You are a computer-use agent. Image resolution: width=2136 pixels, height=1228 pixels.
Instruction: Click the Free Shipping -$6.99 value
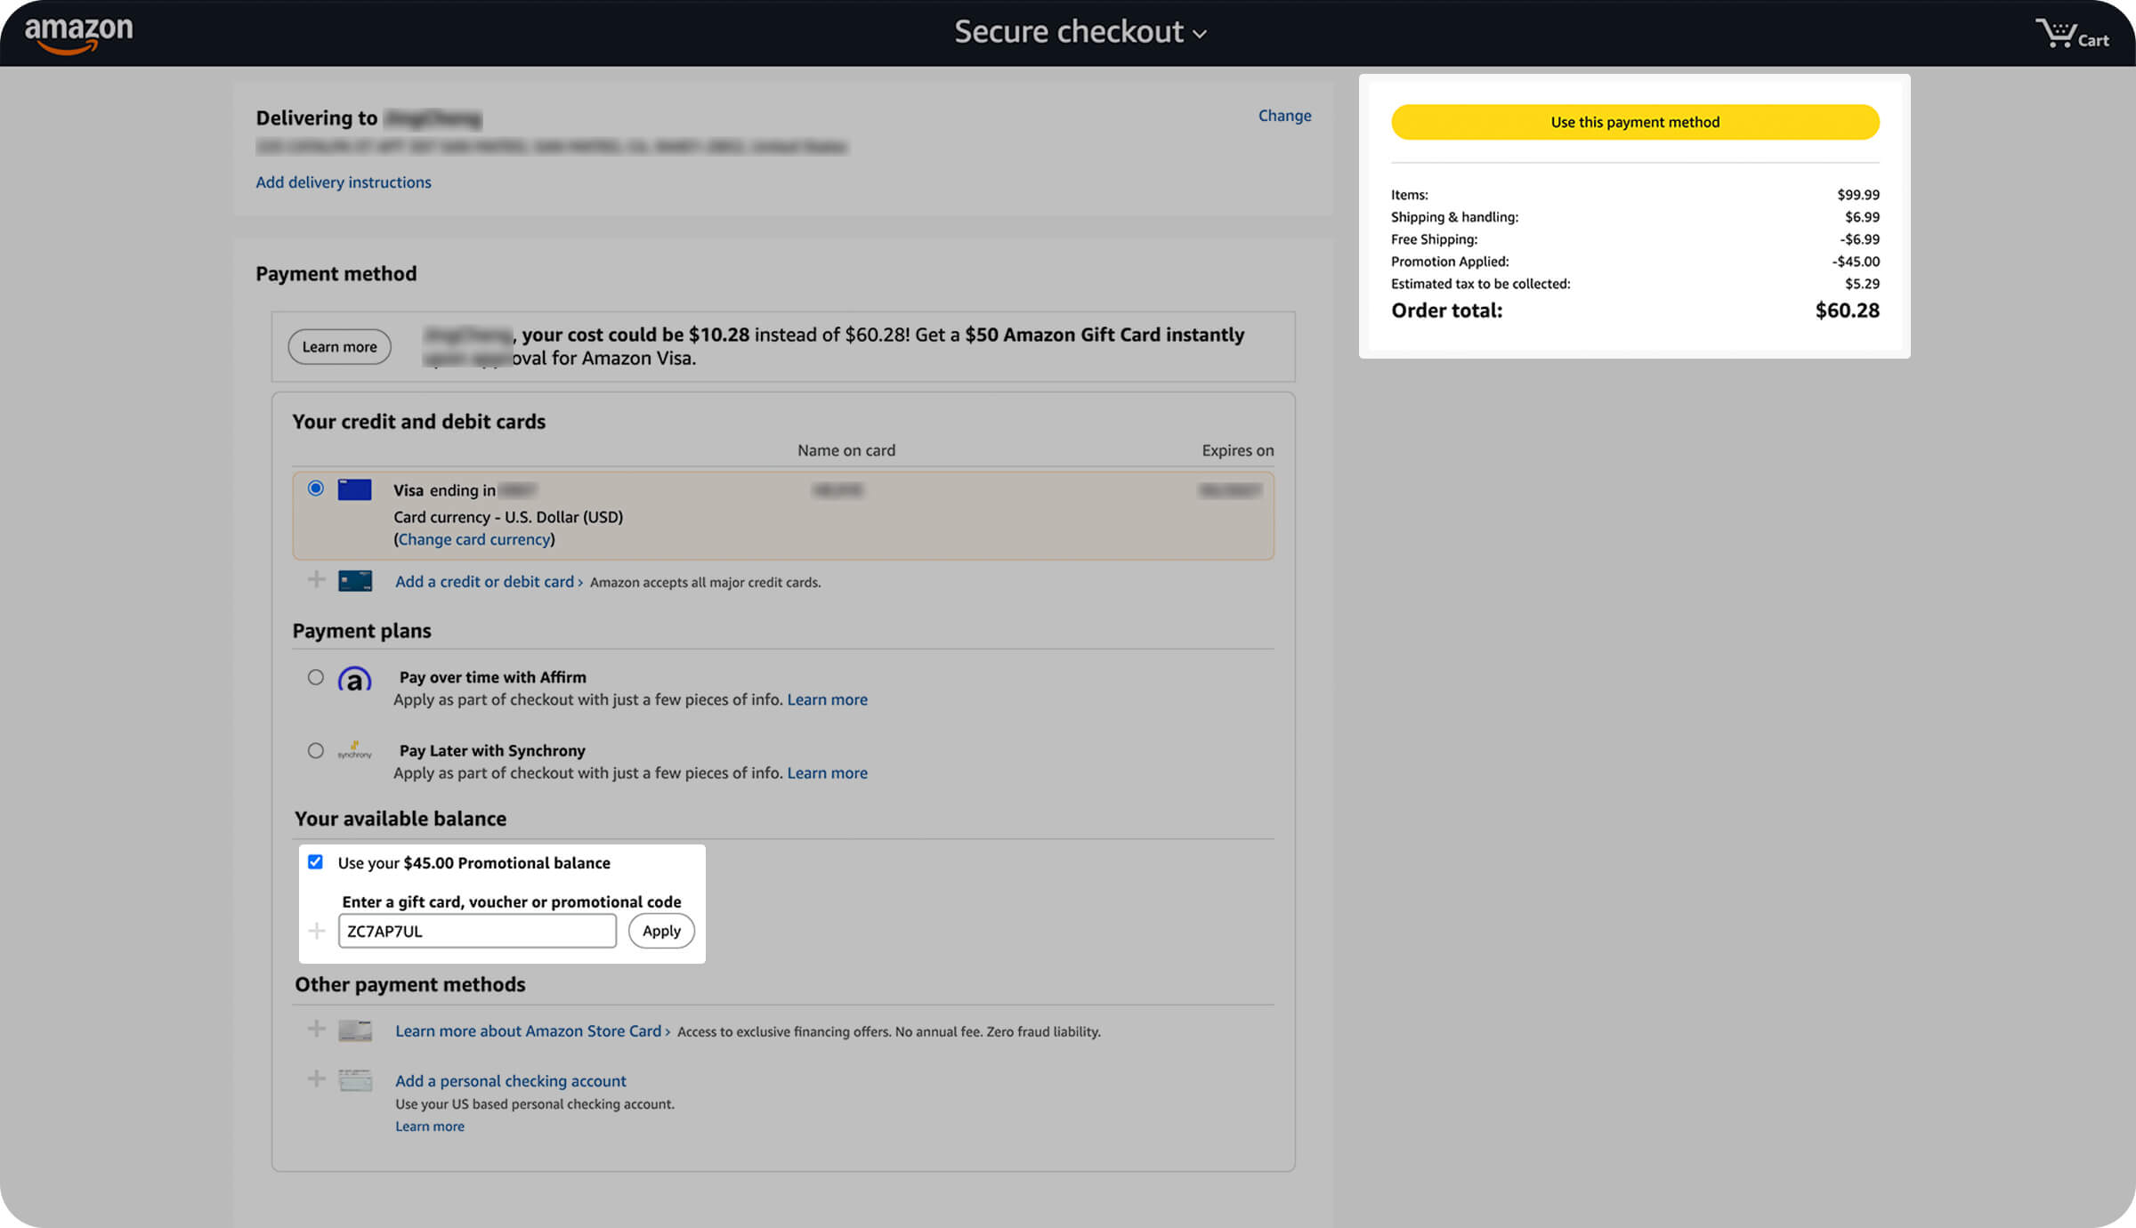pyautogui.click(x=1860, y=239)
